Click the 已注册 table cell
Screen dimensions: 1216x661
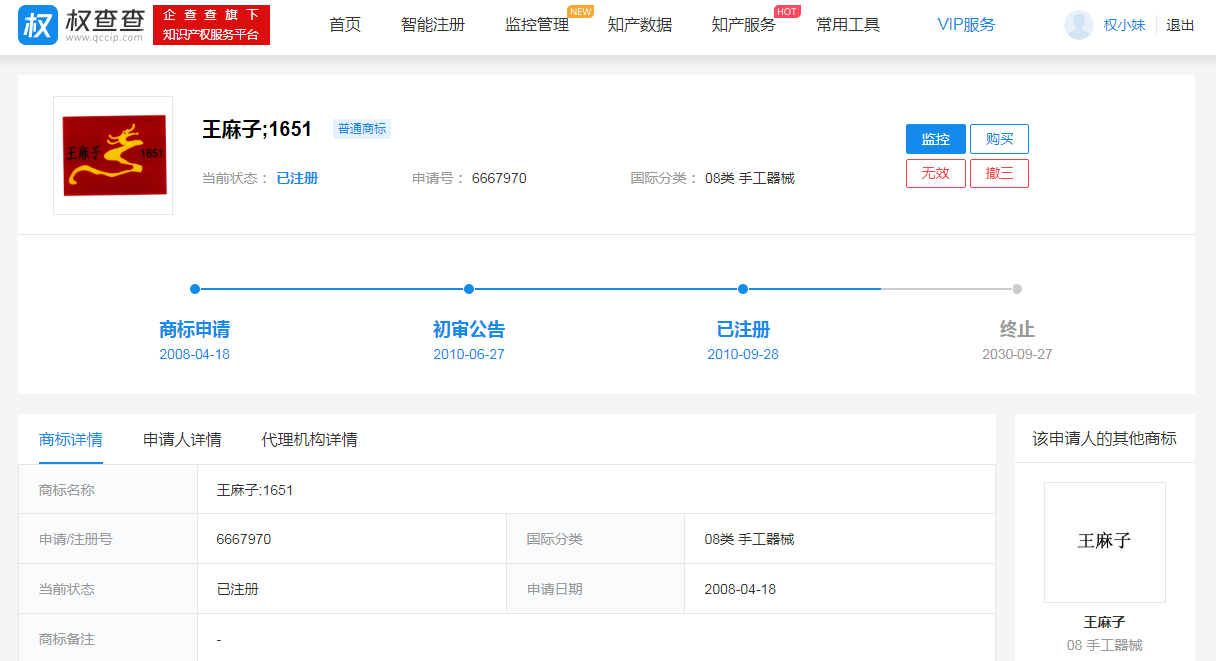pyautogui.click(x=238, y=589)
